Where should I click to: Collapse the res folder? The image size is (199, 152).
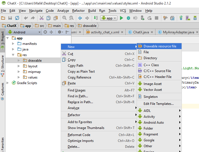click(x=13, y=55)
